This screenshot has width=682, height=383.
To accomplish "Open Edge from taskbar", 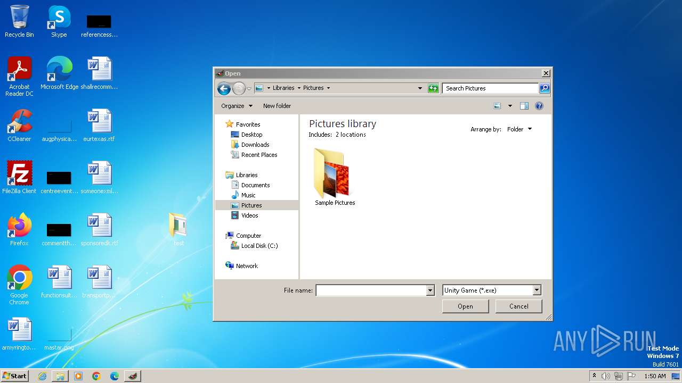I will click(115, 376).
